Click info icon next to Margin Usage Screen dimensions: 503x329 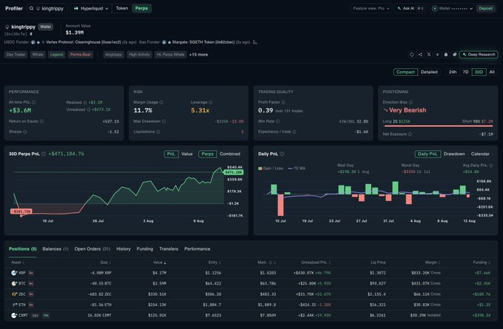161,102
